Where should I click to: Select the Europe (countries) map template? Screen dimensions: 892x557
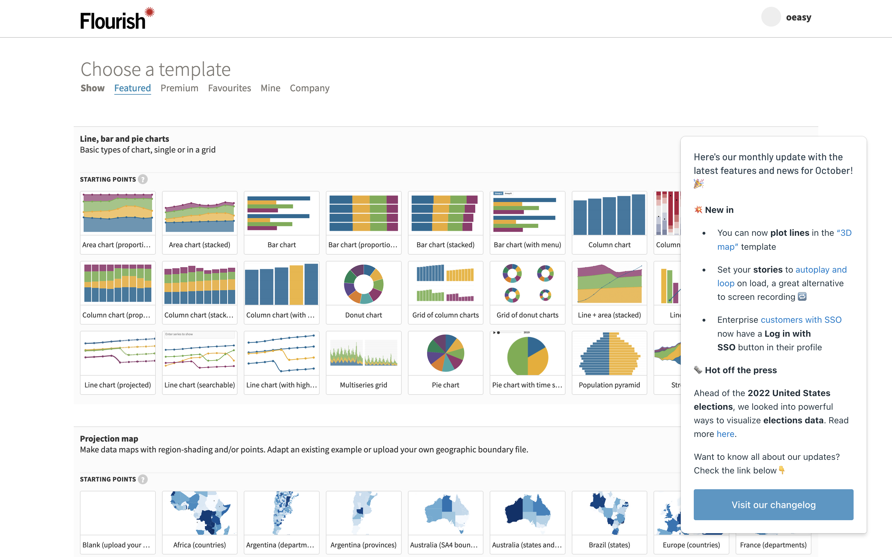pos(691,545)
